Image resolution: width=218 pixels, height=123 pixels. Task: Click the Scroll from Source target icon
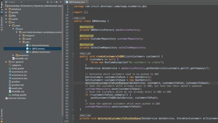pyautogui.click(x=48, y=2)
